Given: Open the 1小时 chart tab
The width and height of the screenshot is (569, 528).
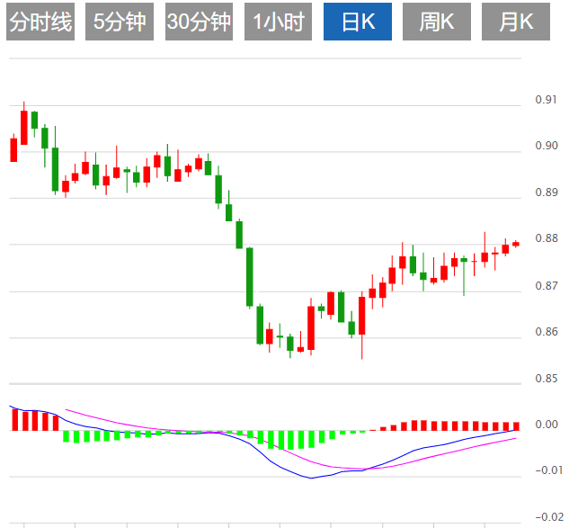Looking at the screenshot, I should (x=278, y=22).
